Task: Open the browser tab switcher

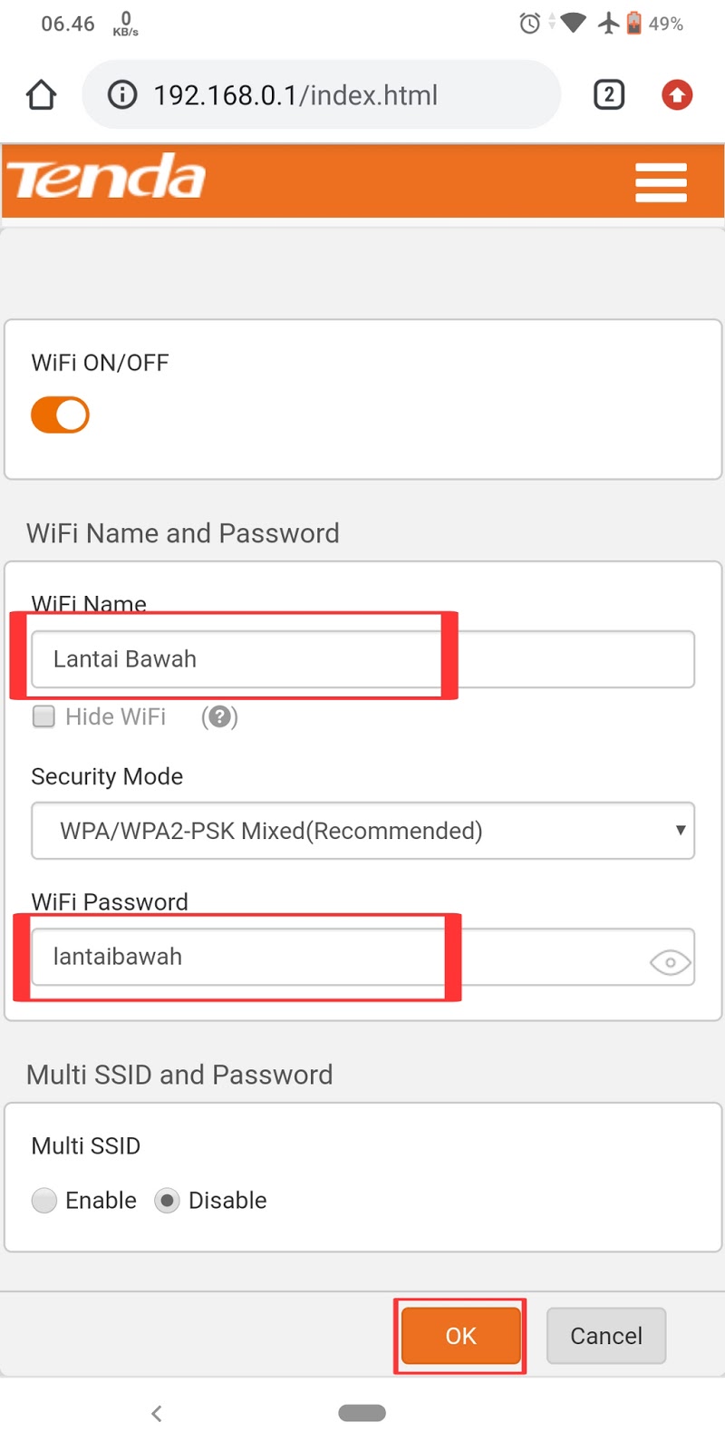Action: click(x=609, y=95)
